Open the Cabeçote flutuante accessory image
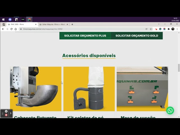The width and height of the screenshot is (180, 135). point(36,89)
